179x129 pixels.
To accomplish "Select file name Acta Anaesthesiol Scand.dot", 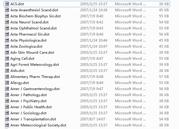I will (x=34, y=10).
